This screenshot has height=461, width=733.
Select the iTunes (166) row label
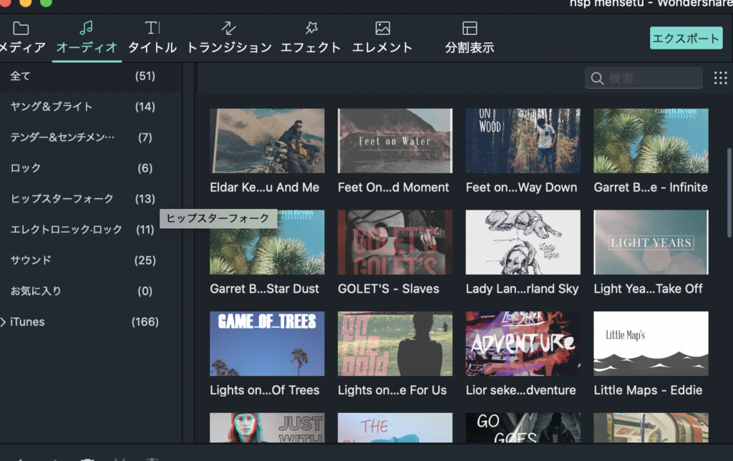tap(28, 321)
